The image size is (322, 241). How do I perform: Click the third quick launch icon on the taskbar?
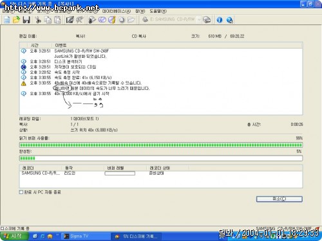point(50,236)
